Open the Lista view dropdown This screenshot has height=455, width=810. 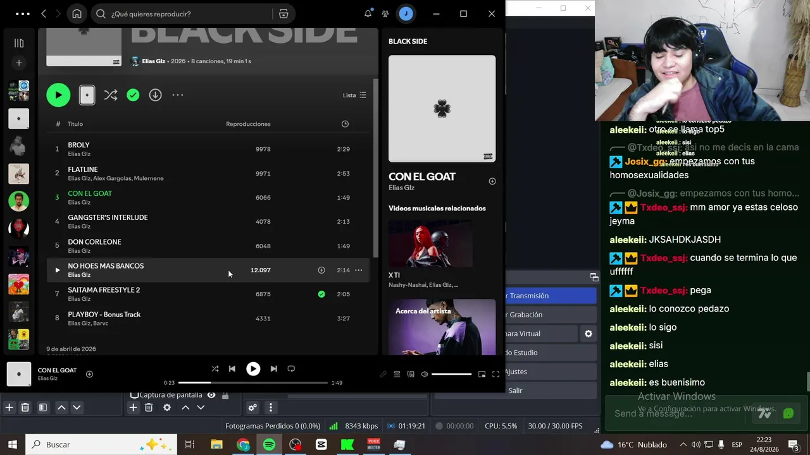tap(354, 95)
